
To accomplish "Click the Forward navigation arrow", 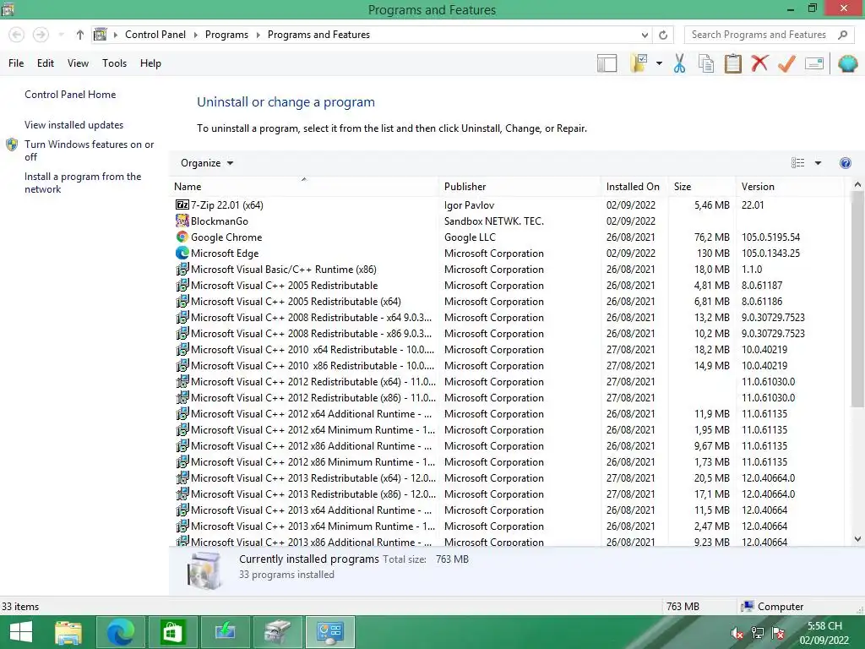I will (x=41, y=35).
